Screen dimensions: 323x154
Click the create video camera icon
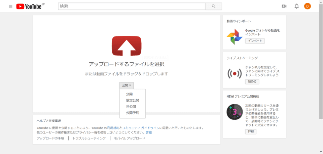pos(284,6)
